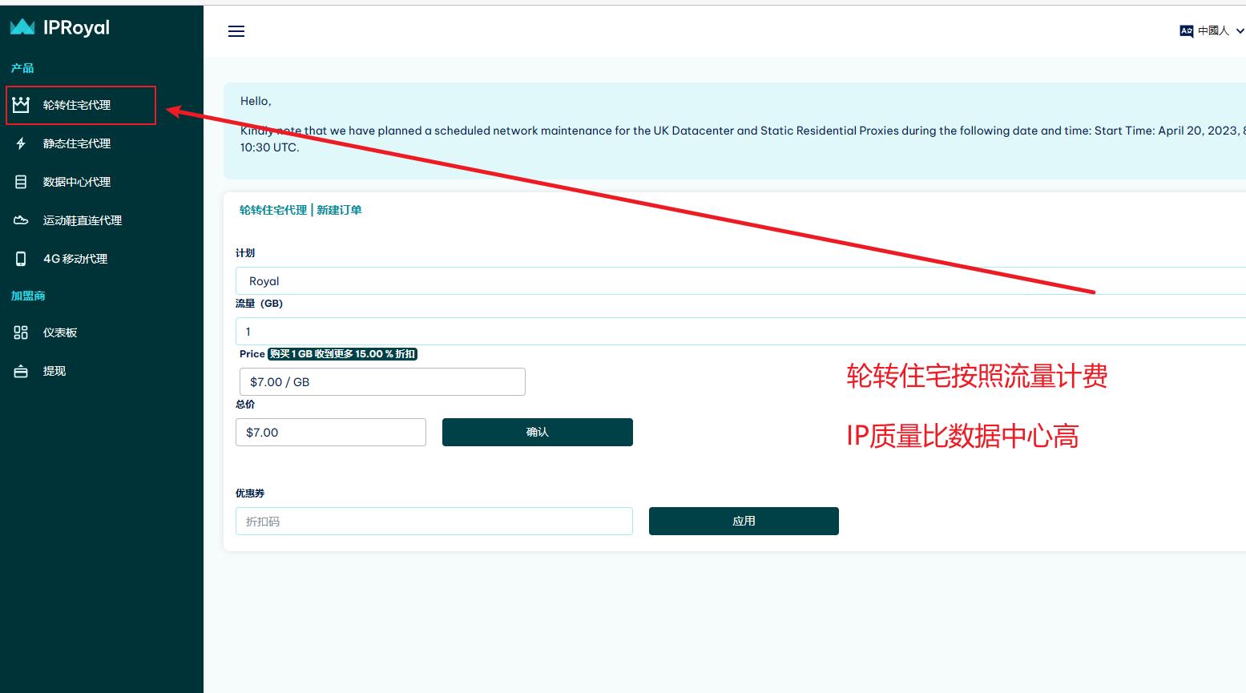
Task: Open 运动鞋直连代理 in the sidebar
Action: point(81,220)
